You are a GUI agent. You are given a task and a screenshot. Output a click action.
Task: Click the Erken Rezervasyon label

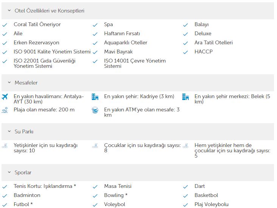tap(36, 43)
